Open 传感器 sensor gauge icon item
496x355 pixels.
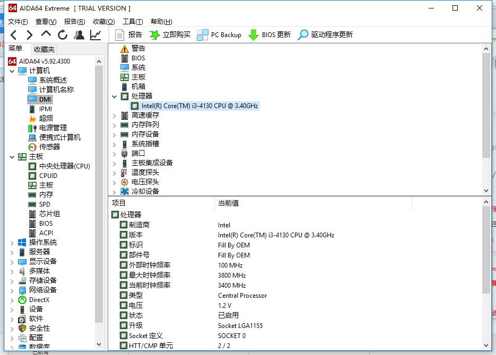pos(44,147)
